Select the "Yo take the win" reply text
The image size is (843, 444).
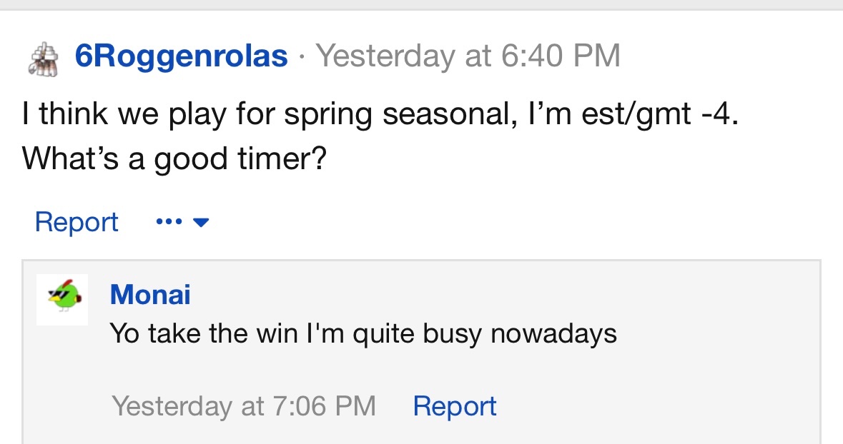(363, 333)
